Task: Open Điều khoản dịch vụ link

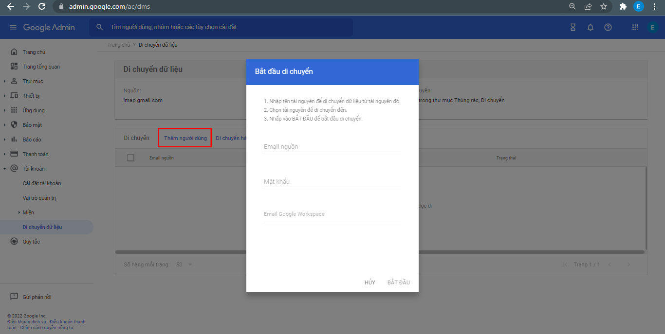Action: click(x=26, y=322)
